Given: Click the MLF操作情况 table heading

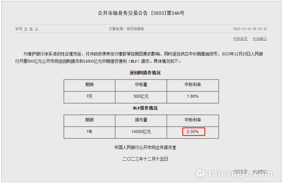Looking at the screenshot, I should [145, 108].
